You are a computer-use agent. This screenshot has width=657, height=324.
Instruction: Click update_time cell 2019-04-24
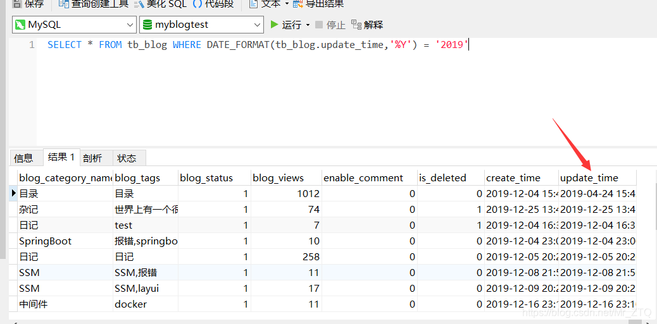(x=598, y=193)
